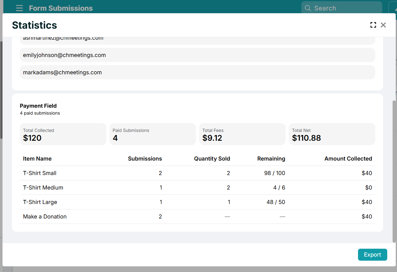Select the Make a Donation item name
Viewport: 397px width, 272px height.
coord(45,217)
